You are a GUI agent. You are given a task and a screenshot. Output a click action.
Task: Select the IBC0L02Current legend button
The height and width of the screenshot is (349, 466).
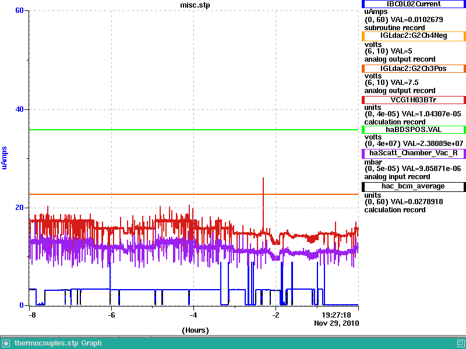click(414, 4)
